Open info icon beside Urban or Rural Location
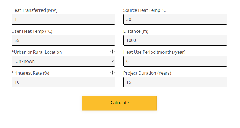The width and height of the screenshot is (240, 128). [113, 52]
